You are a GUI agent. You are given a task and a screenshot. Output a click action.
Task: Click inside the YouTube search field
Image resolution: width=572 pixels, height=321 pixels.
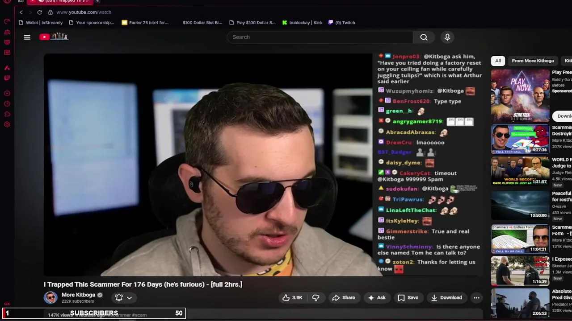(x=320, y=37)
